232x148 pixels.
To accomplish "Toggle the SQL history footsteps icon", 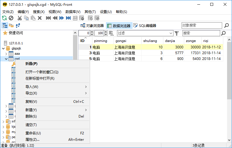I will coord(18,25).
